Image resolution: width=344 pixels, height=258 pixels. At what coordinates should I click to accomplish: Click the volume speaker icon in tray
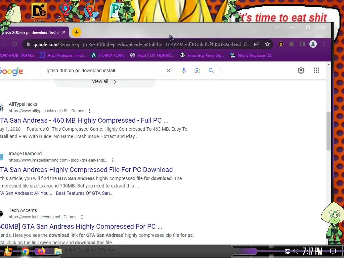coord(296,251)
